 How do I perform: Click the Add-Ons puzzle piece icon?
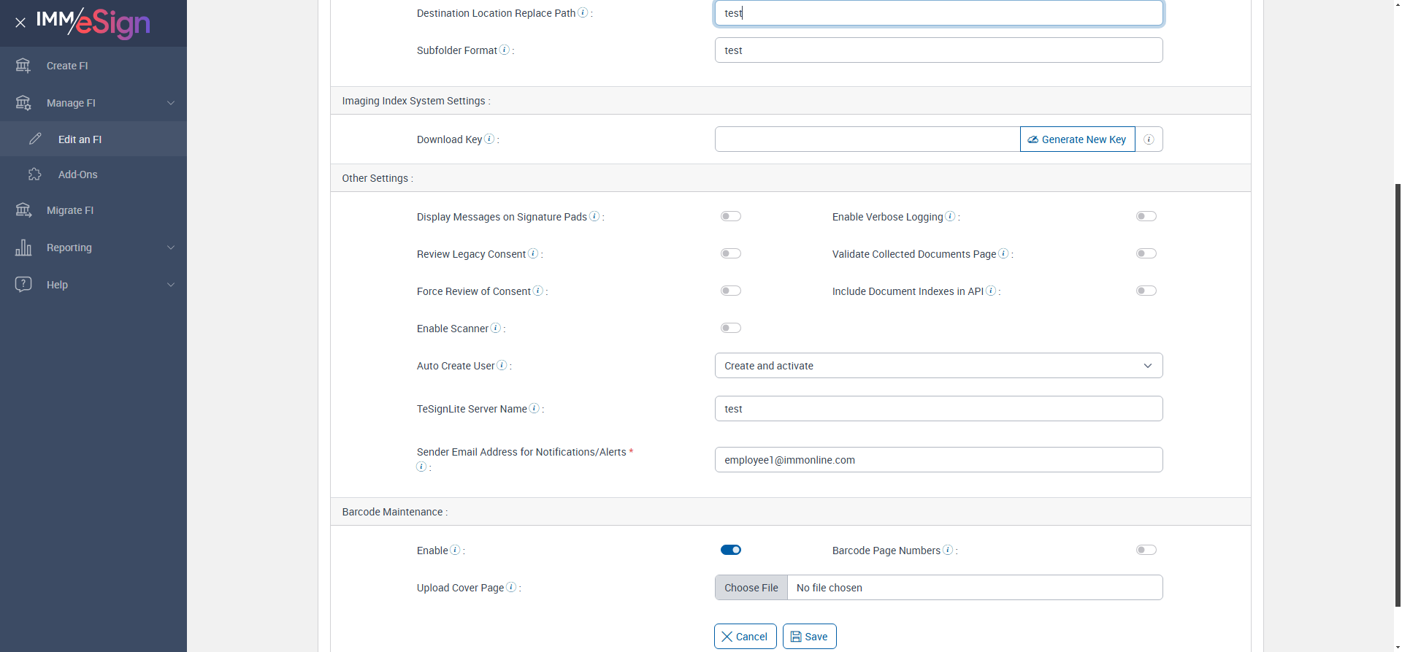click(x=34, y=174)
